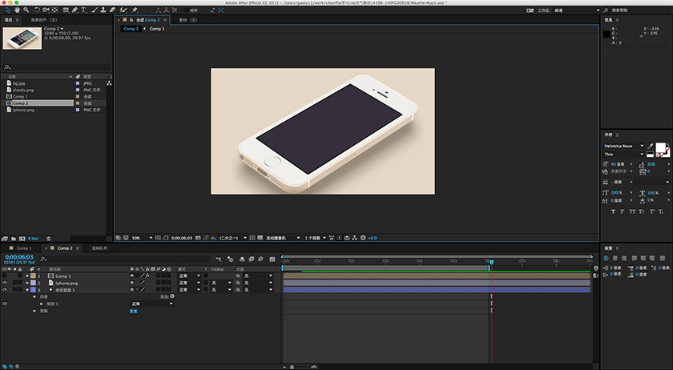Click the add button for shape contents
Image resolution: width=673 pixels, height=370 pixels.
[172, 296]
